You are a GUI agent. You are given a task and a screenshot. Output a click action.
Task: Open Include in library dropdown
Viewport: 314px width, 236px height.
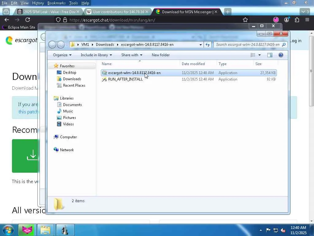[x=96, y=55]
